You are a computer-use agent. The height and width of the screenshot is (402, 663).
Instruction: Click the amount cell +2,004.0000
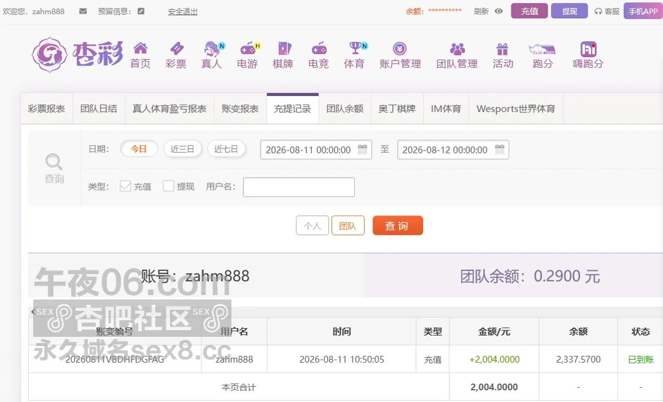(x=494, y=359)
